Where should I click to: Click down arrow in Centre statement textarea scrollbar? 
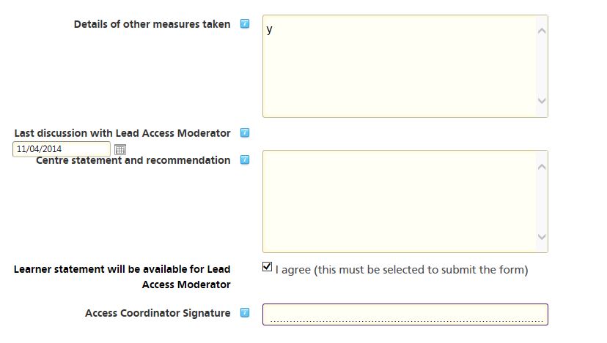point(542,237)
